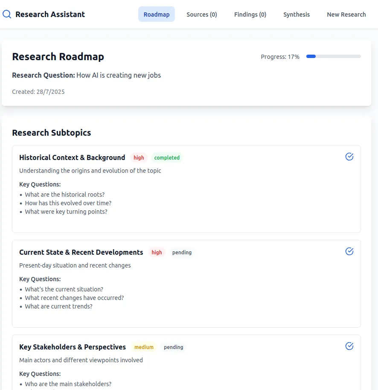
Task: Click the magnifying glass logo icon
Action: 7,14
